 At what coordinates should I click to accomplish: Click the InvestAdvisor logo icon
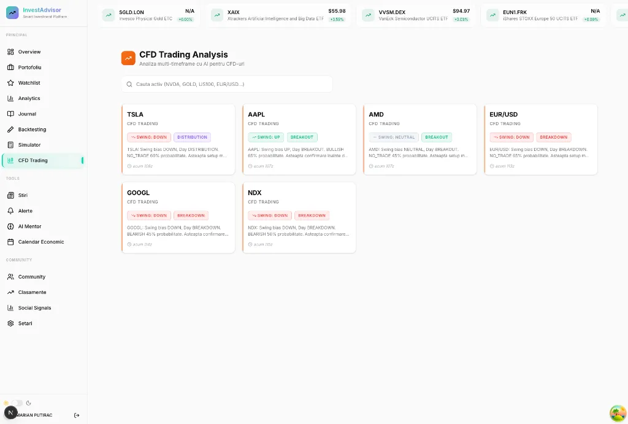point(12,13)
